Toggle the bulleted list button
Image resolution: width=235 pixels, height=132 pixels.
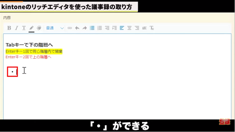pos(92,28)
